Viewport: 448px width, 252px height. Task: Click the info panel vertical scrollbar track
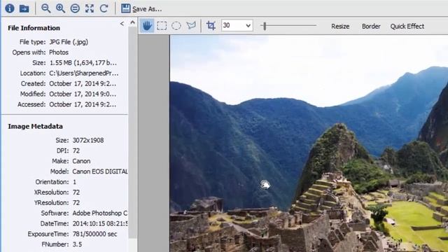click(x=132, y=133)
